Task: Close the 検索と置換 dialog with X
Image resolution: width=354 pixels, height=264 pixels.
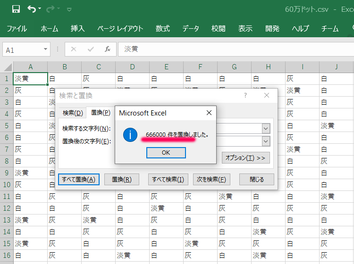Action: coord(267,95)
